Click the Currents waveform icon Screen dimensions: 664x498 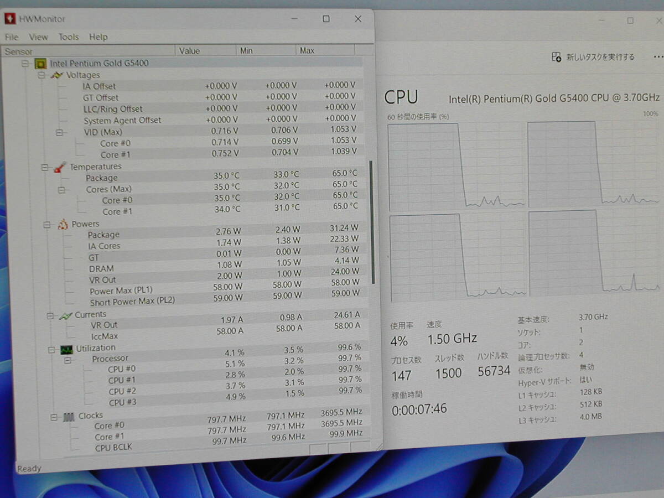click(66, 315)
